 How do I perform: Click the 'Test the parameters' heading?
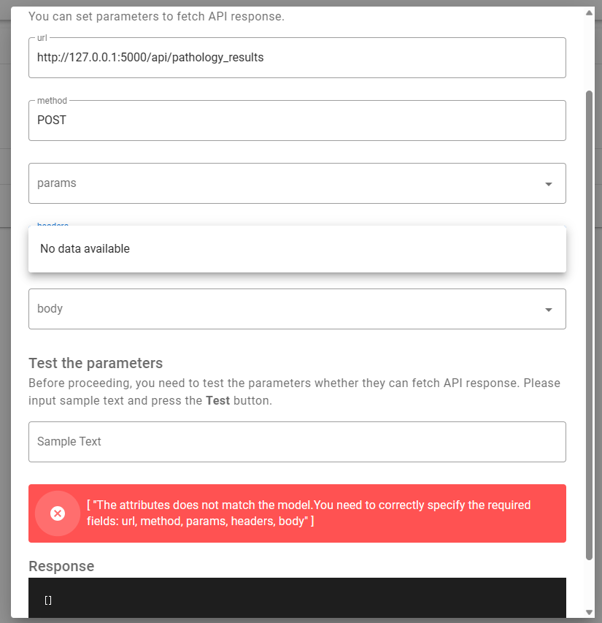[x=96, y=363]
